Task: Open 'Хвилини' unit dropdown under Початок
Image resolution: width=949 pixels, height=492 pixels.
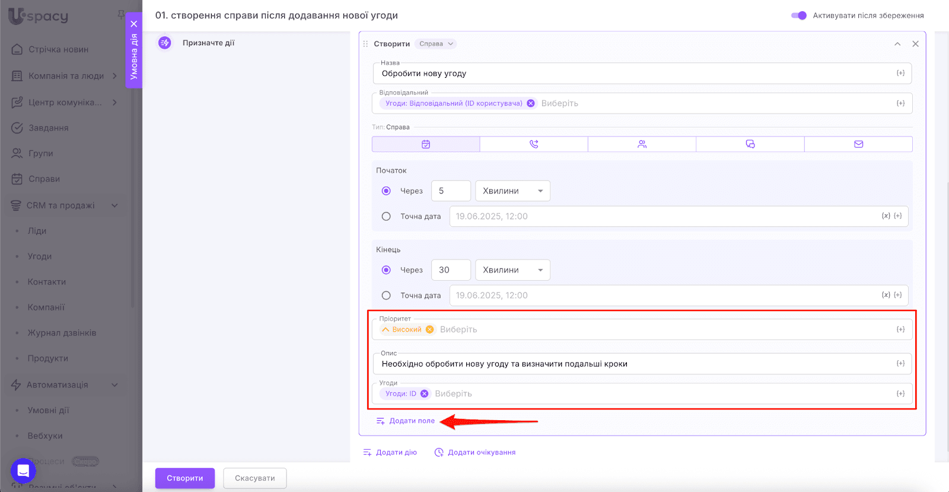Action: (x=512, y=191)
